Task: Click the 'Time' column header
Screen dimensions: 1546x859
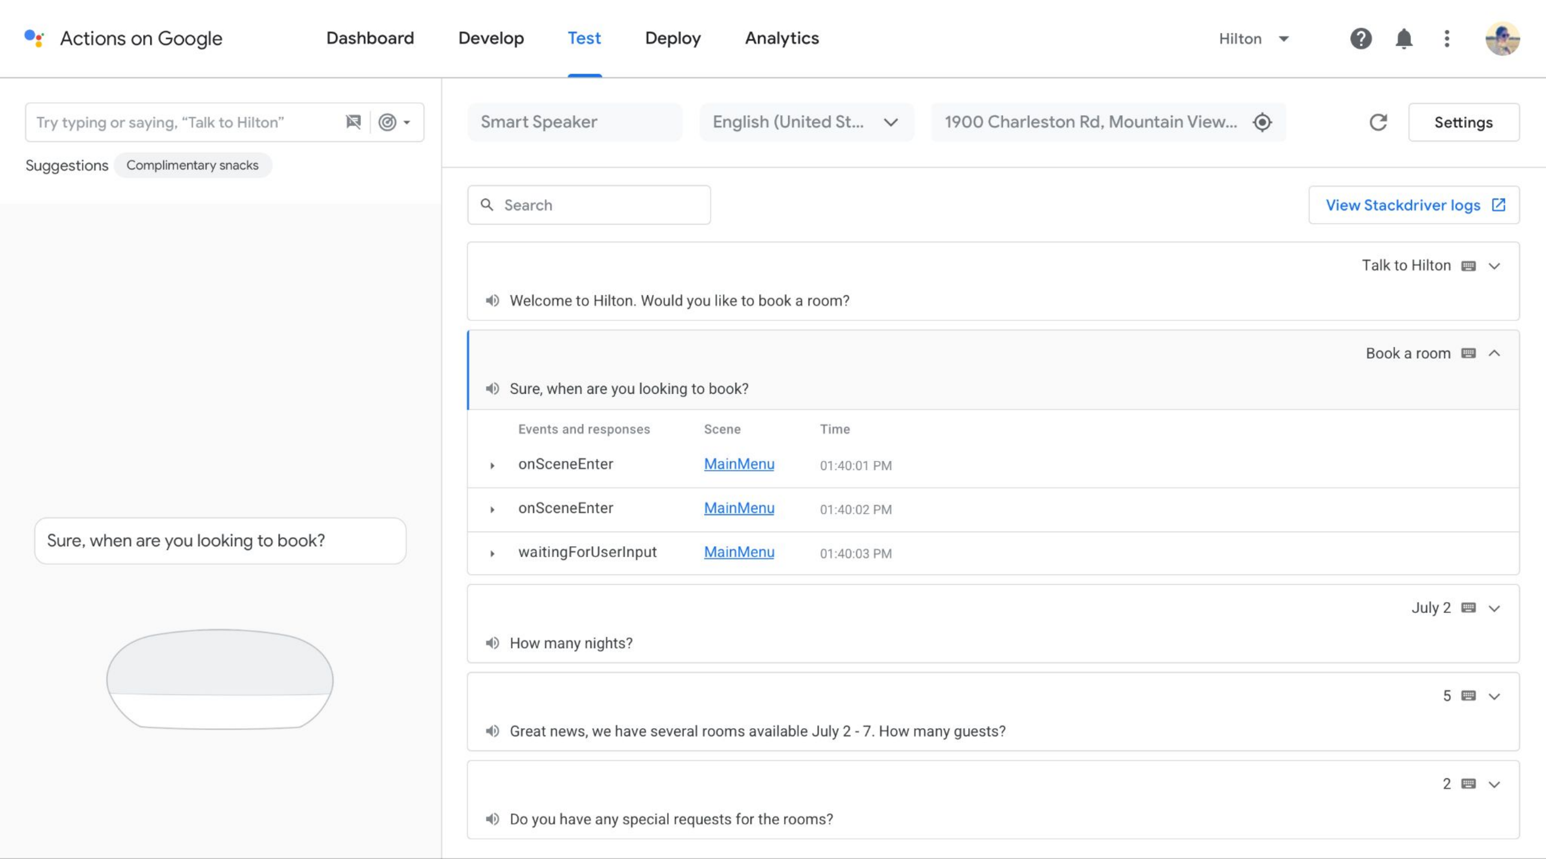Action: (x=835, y=429)
